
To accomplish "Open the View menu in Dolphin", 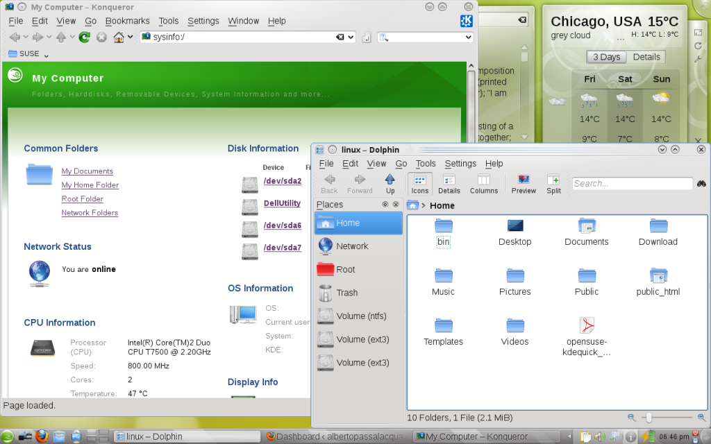I will tap(376, 164).
